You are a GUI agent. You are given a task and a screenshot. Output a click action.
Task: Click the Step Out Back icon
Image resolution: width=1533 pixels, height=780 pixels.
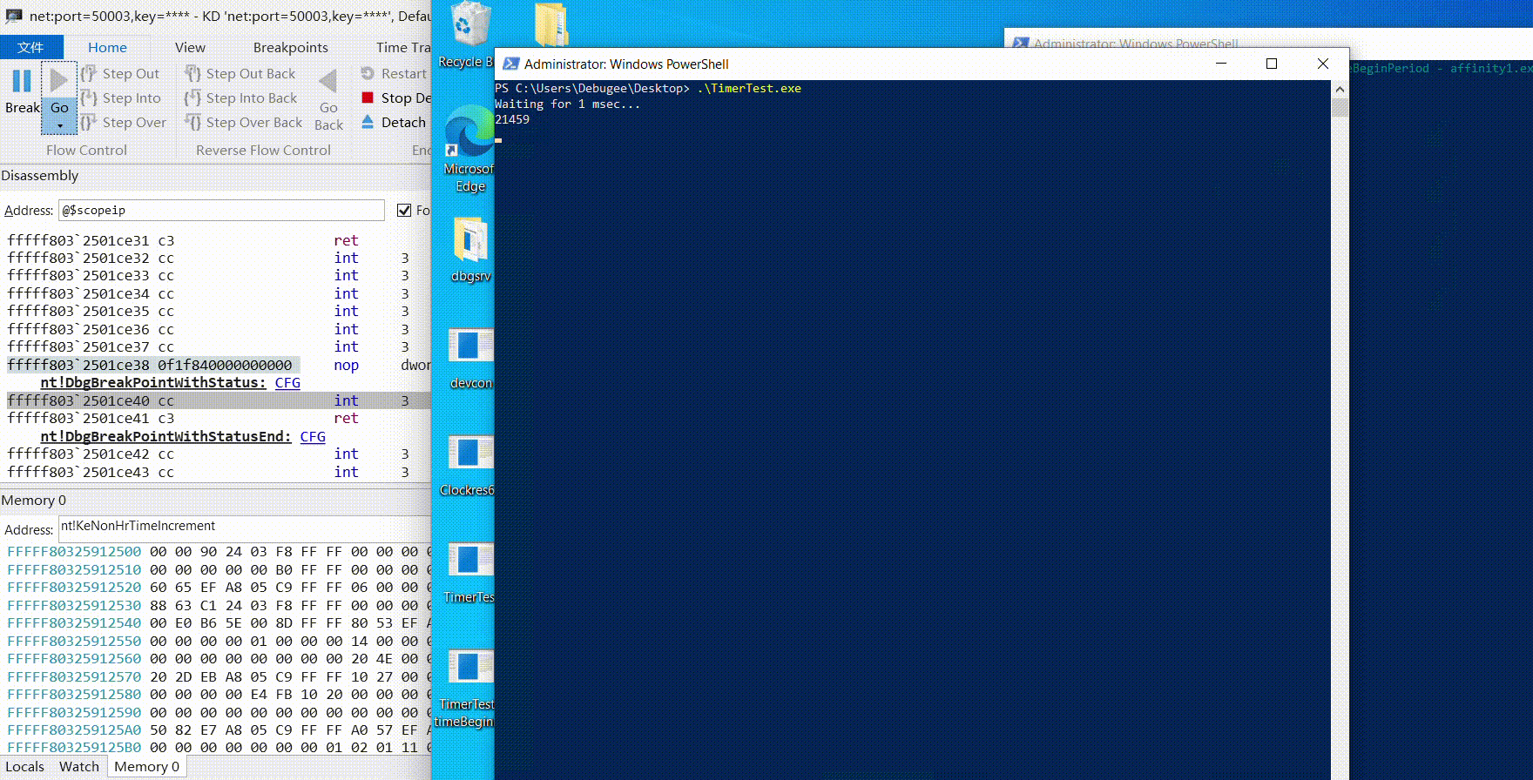(x=193, y=74)
